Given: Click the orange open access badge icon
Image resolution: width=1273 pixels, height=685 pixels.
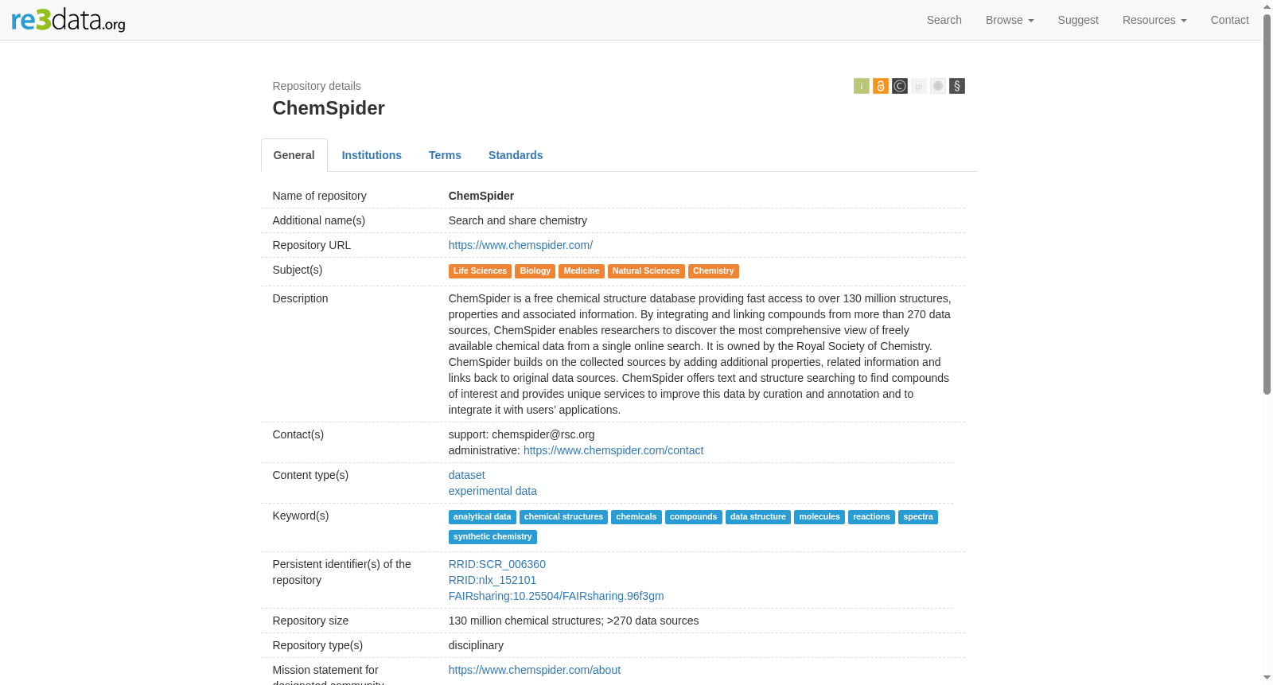Looking at the screenshot, I should [881, 86].
